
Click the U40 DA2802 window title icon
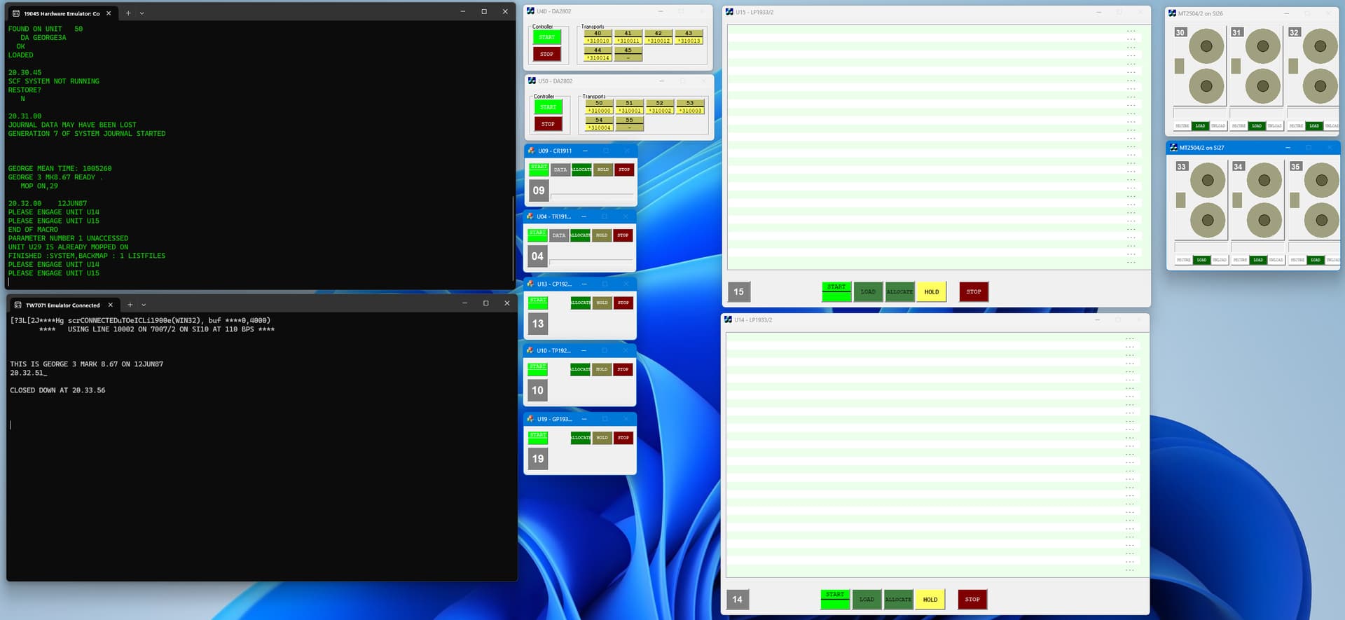tap(531, 11)
